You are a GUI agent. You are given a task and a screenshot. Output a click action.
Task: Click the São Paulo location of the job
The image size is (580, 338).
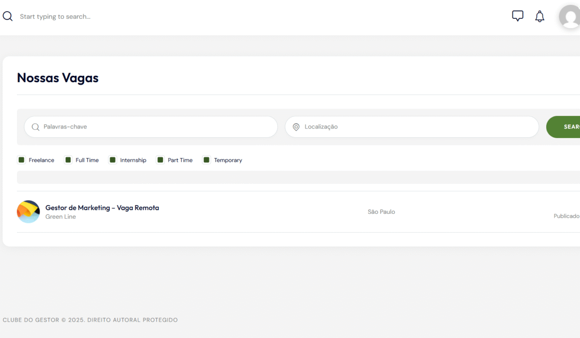coord(381,212)
